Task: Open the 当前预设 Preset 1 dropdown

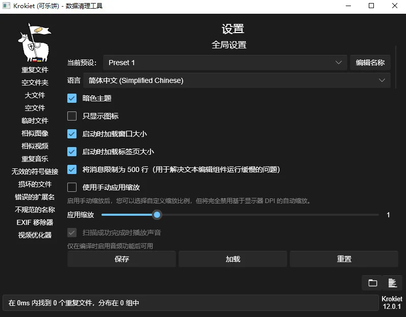Action: pyautogui.click(x=225, y=63)
